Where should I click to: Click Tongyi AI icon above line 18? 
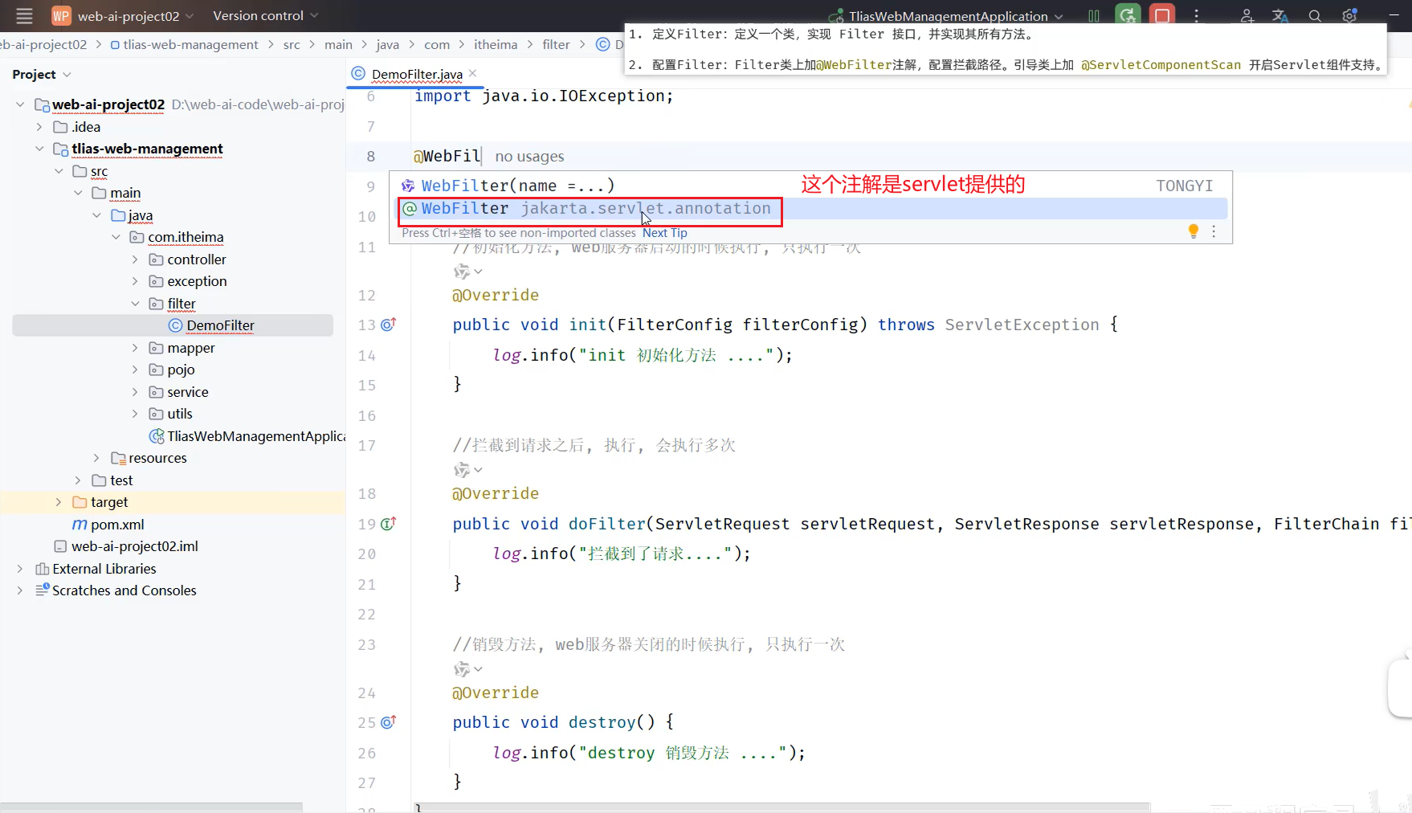point(461,469)
